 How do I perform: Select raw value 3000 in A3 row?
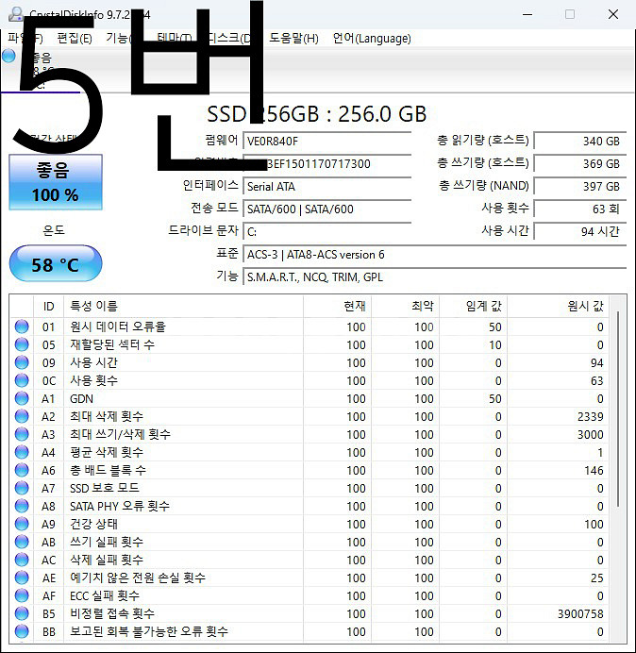pyautogui.click(x=590, y=434)
